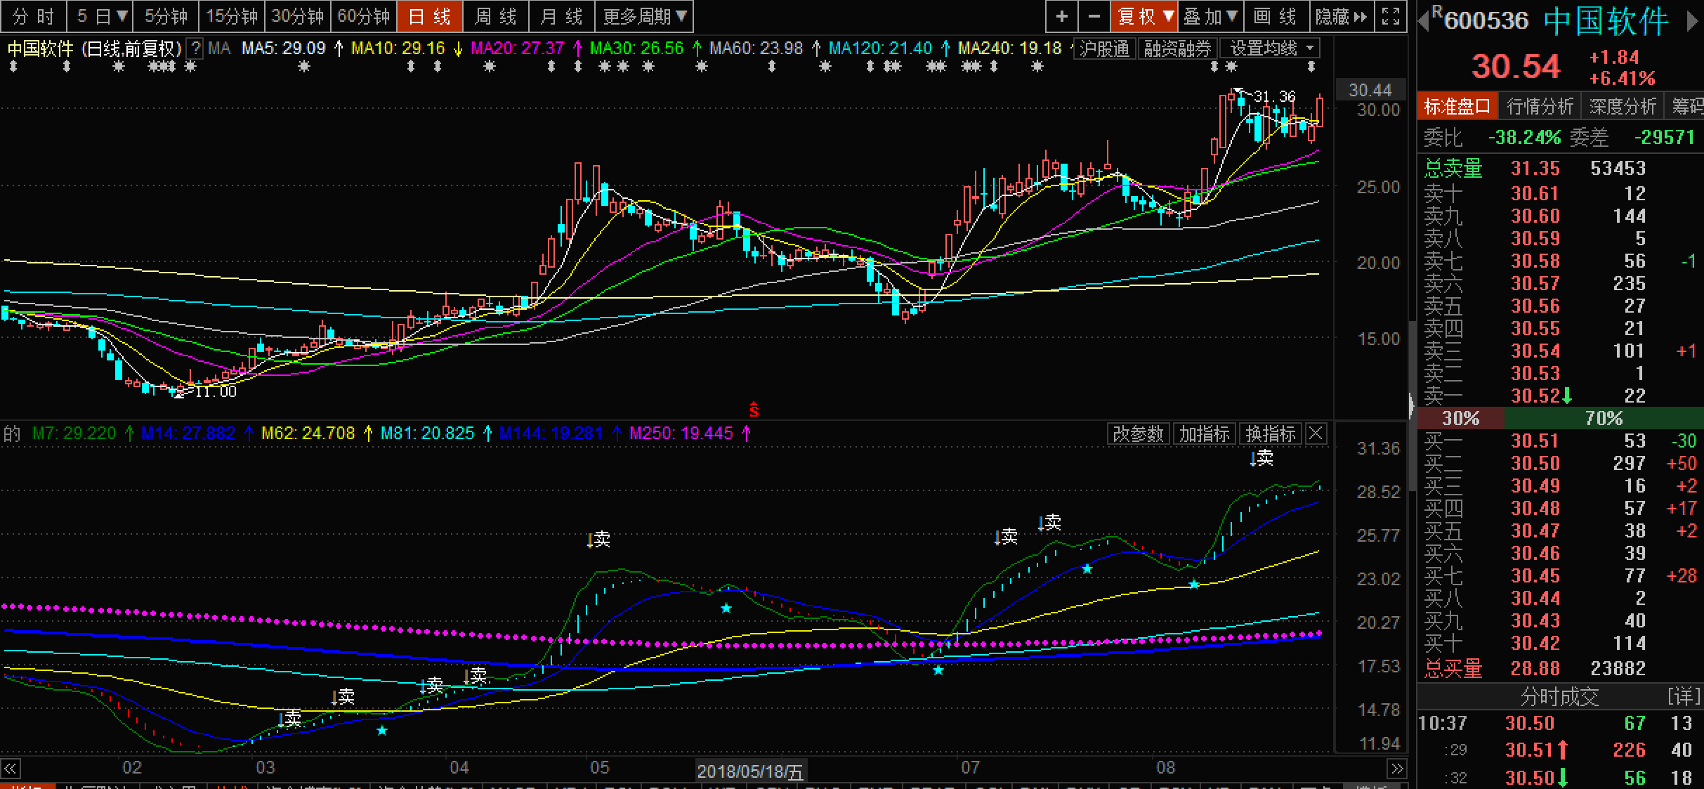Image resolution: width=1704 pixels, height=789 pixels.
Task: Click 总买量 value 23882
Action: coord(1618,668)
